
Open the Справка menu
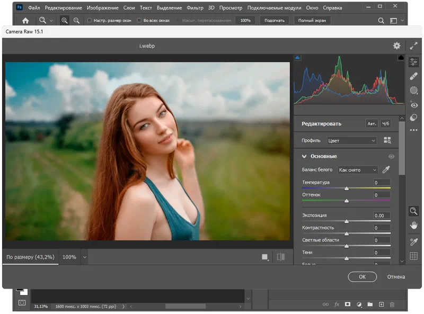332,8
